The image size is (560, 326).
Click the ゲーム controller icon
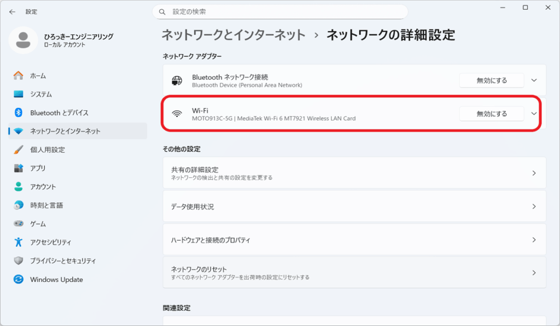coord(18,224)
